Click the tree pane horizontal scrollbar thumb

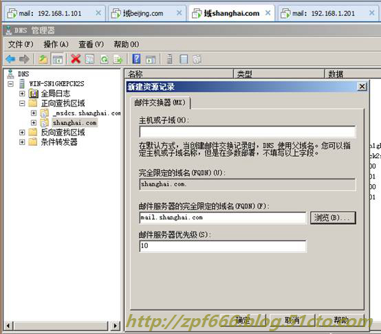[61, 326]
